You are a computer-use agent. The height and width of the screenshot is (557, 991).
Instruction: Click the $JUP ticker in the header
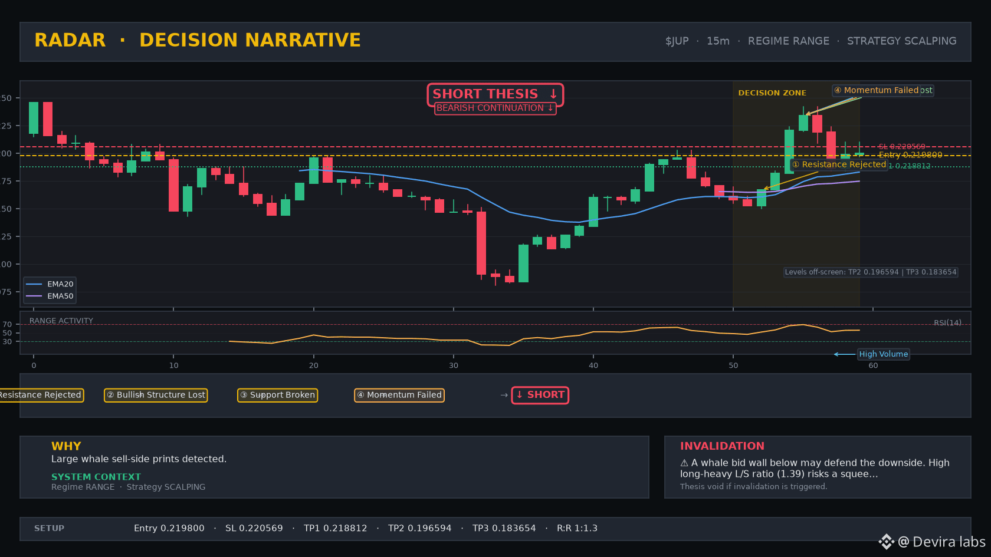tap(677, 41)
